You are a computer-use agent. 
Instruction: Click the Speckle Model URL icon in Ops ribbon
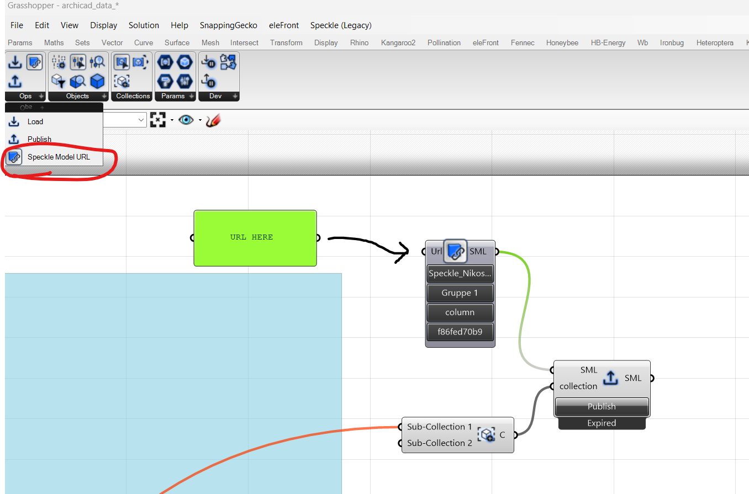(34, 62)
